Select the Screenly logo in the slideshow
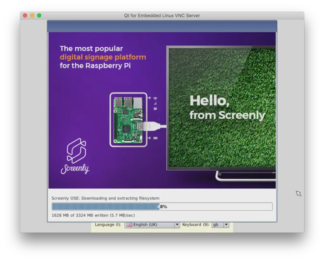324x261 pixels. click(76, 154)
